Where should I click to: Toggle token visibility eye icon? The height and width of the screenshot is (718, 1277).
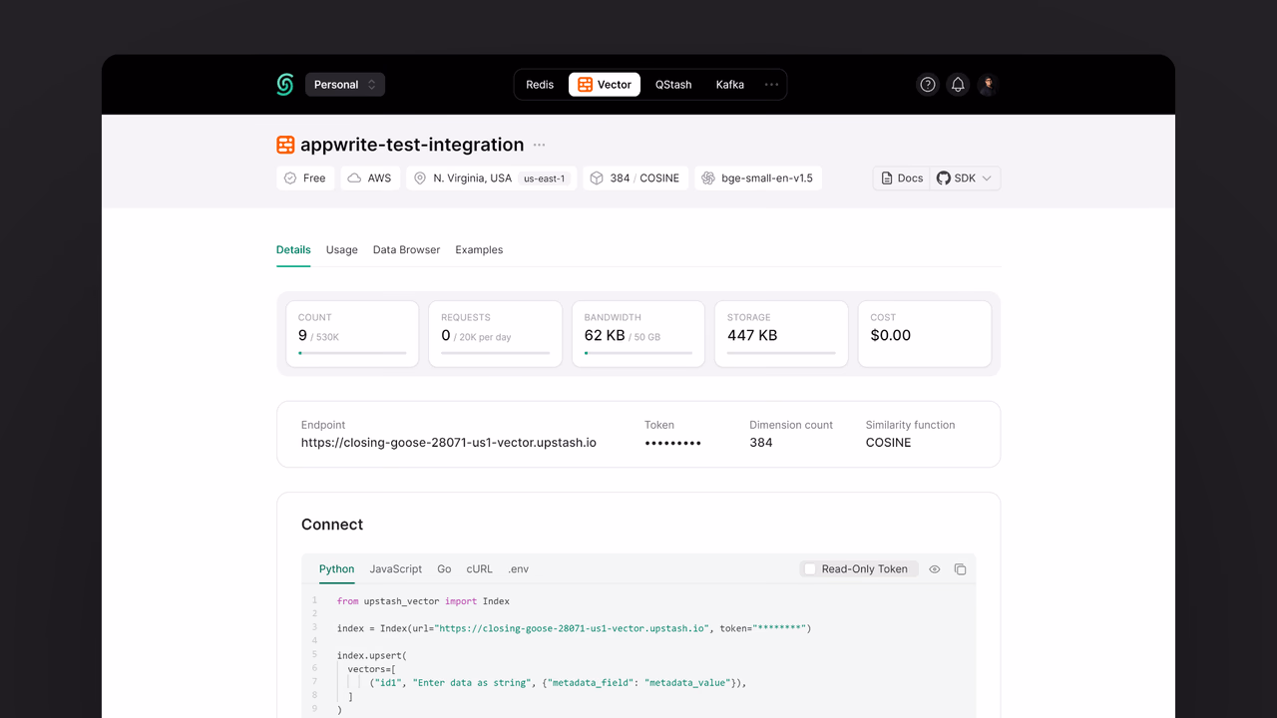tap(935, 569)
